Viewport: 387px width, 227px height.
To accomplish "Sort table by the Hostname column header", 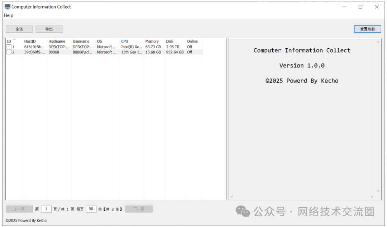I will tap(57, 42).
